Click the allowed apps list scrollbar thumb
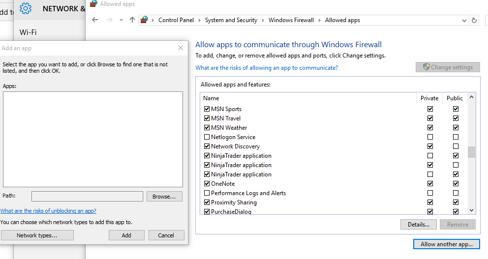 tap(471, 152)
